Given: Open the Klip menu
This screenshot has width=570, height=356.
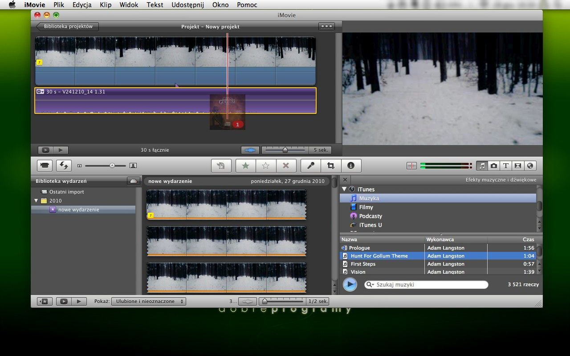Looking at the screenshot, I should click(106, 5).
